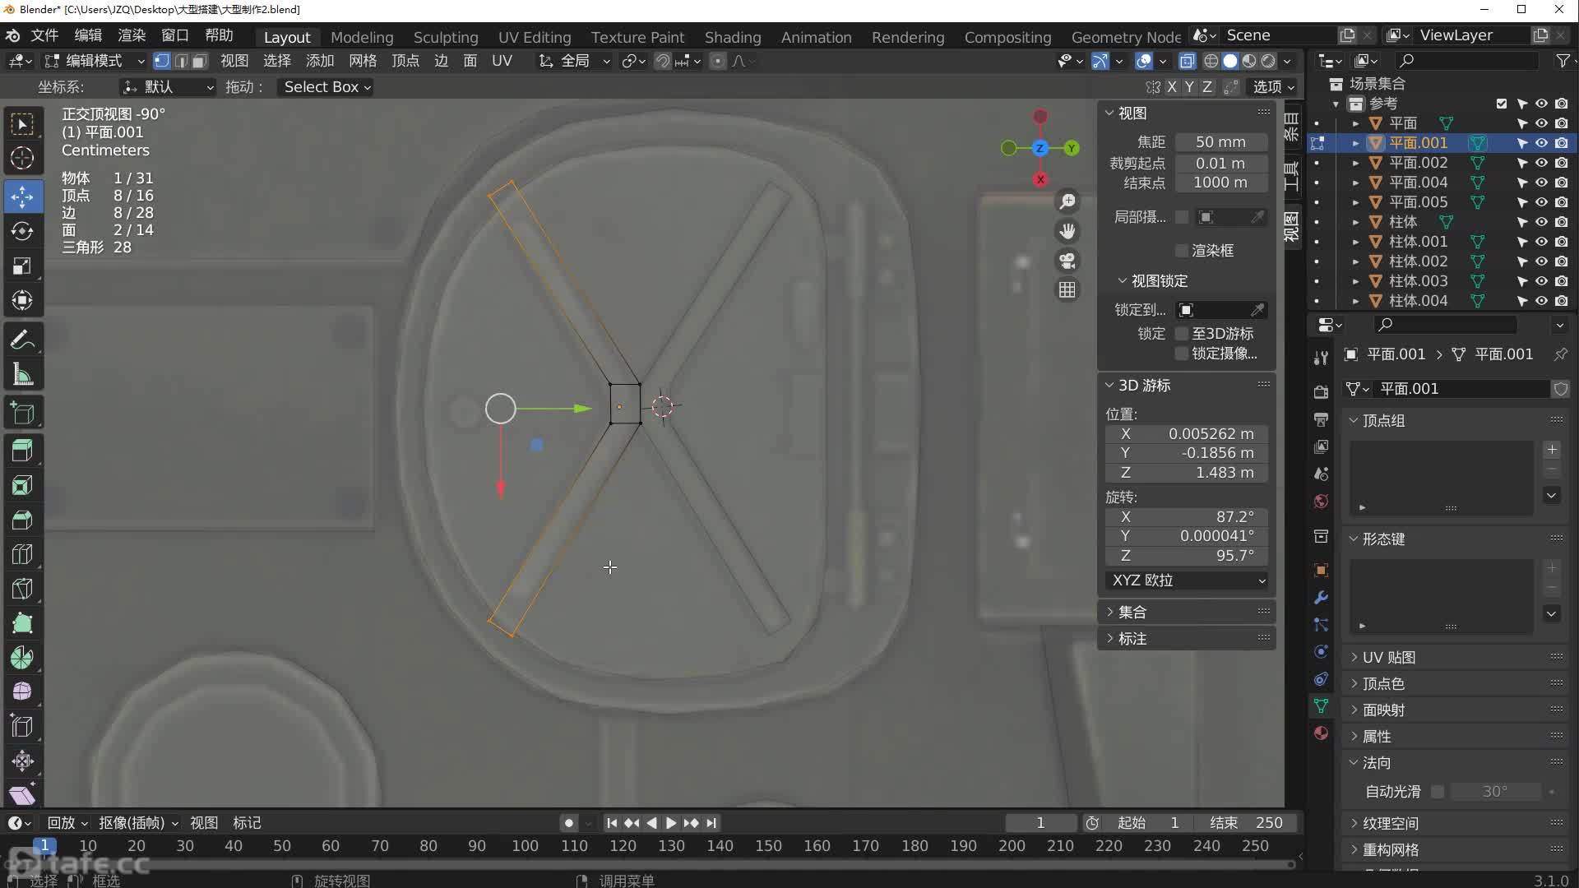Open the 网格 menu
The image size is (1579, 888).
pos(362,61)
